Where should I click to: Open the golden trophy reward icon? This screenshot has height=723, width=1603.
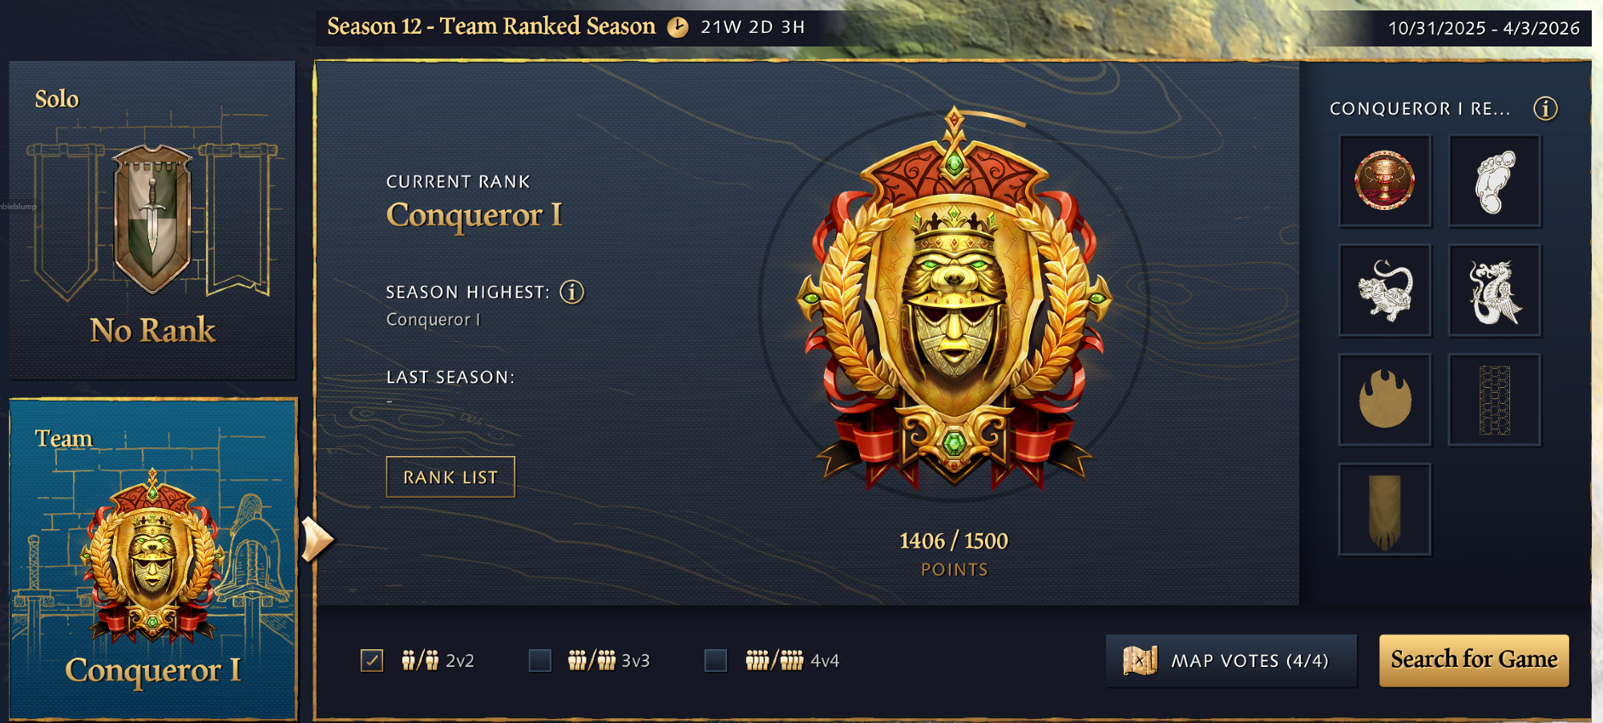[x=1384, y=181]
